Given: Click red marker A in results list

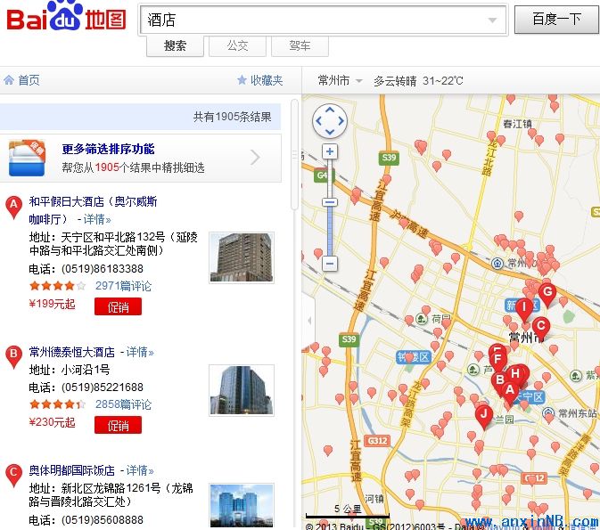Looking at the screenshot, I should coord(13,207).
